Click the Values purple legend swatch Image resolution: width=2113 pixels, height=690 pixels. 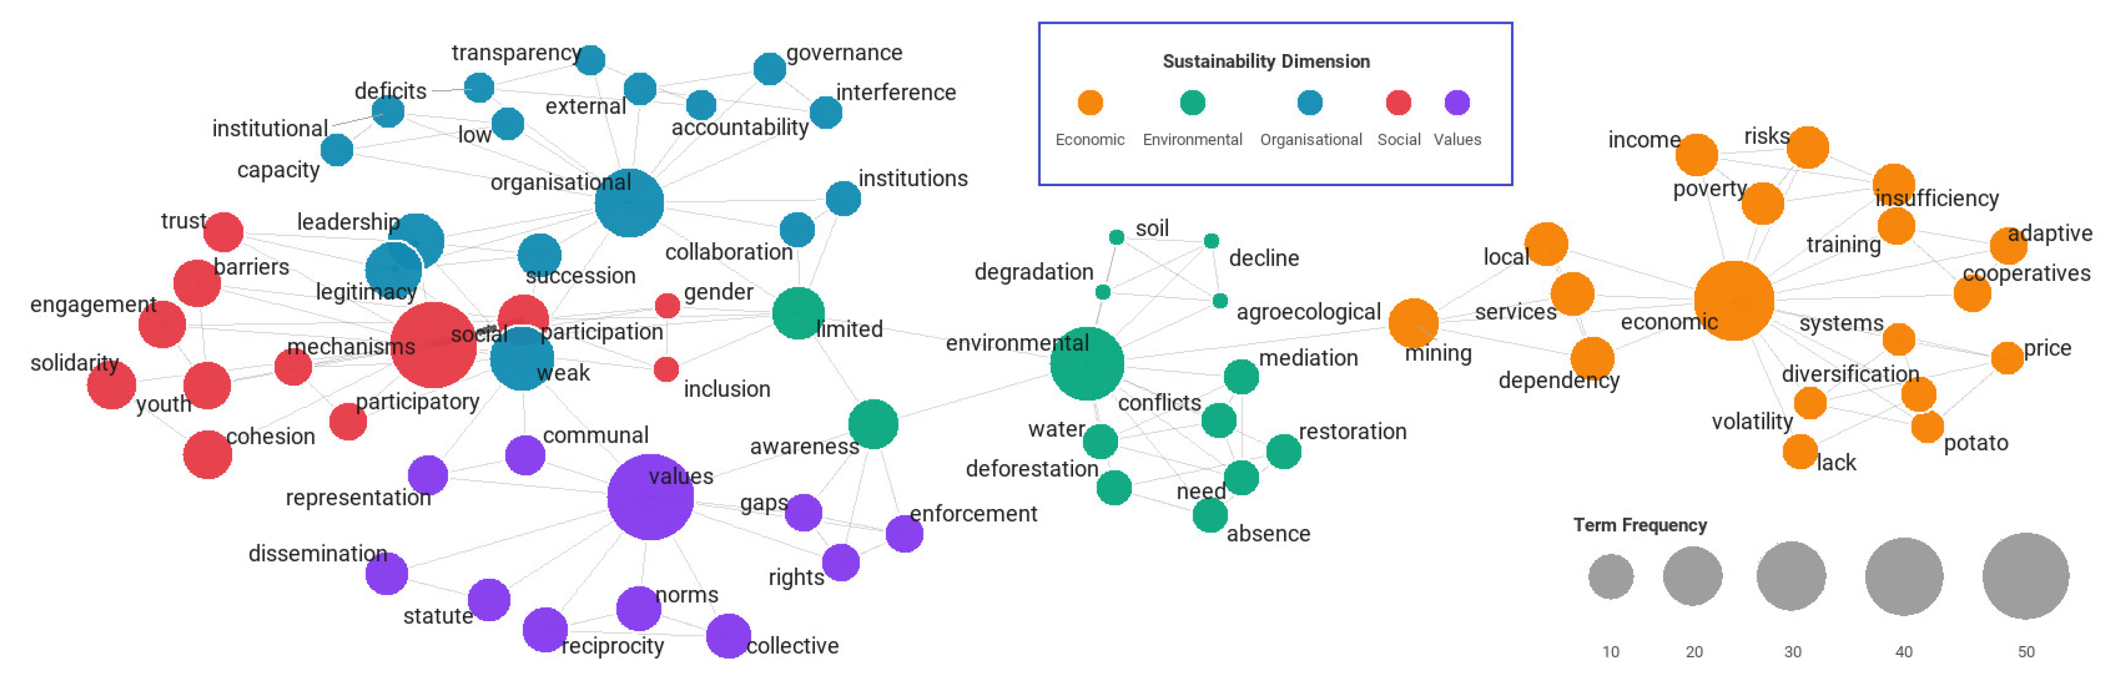(1457, 103)
